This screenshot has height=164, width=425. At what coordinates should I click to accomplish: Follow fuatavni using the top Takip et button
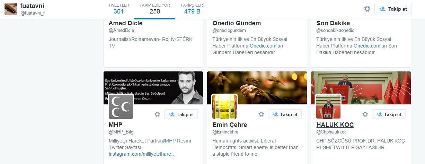coord(393,9)
